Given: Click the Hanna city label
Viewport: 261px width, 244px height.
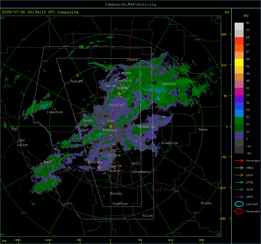Looking at the screenshot, I should [203, 129].
